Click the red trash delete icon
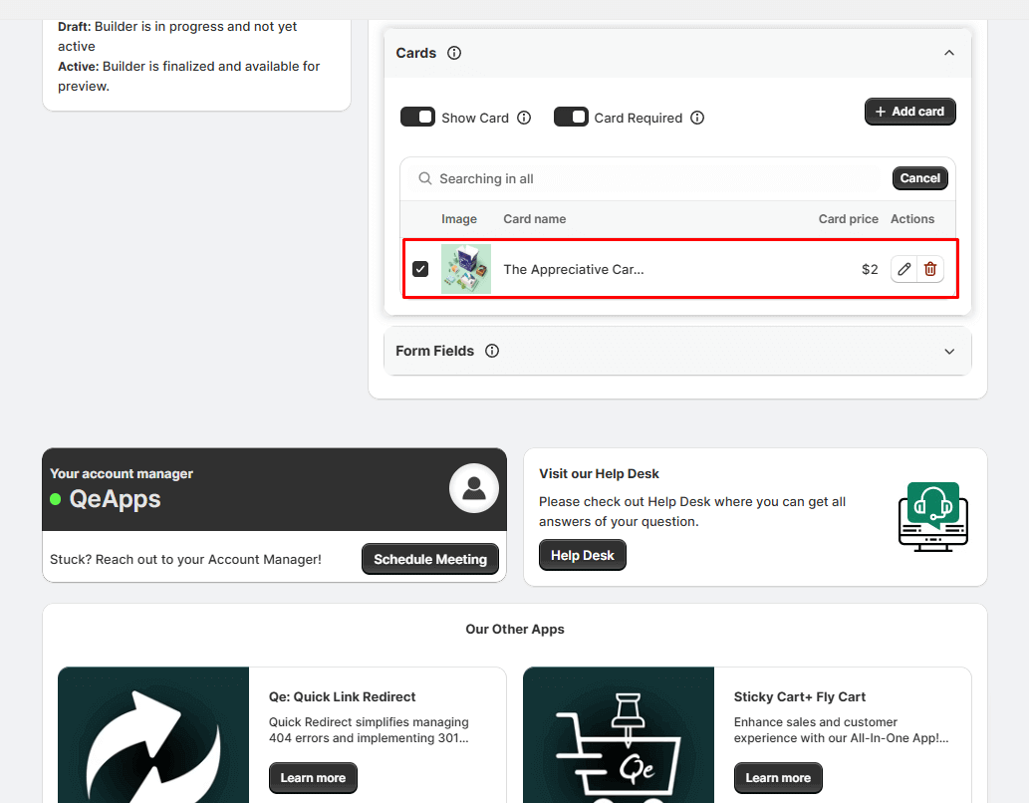The image size is (1029, 803). point(930,269)
